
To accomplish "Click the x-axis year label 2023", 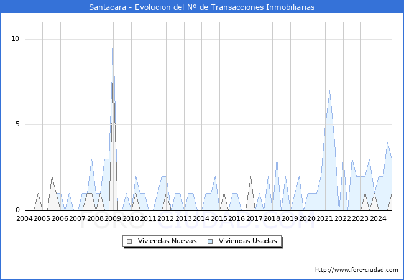I will 360,218.
